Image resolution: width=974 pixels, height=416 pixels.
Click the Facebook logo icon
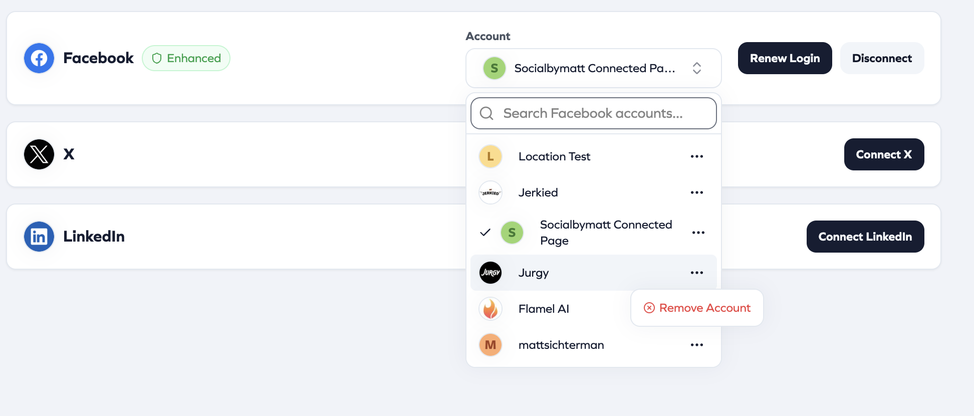(x=39, y=58)
